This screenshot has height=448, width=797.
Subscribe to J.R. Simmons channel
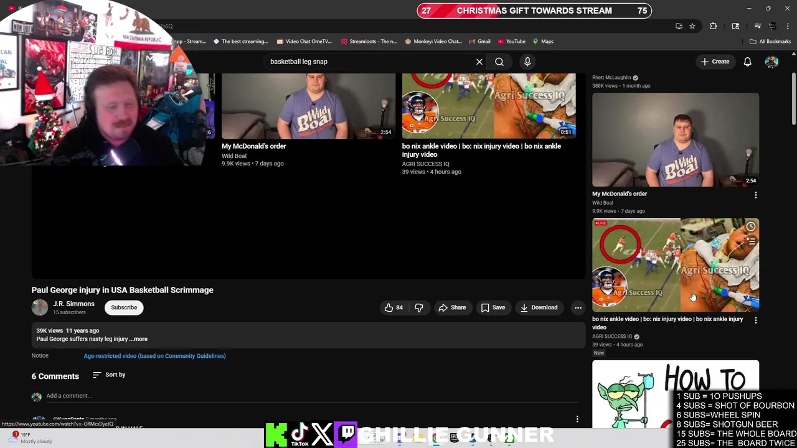(x=124, y=307)
